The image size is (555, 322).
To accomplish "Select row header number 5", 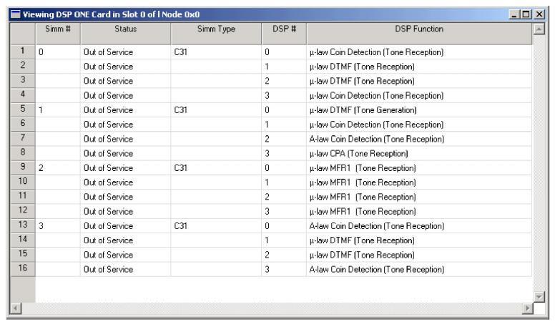I will coord(22,109).
